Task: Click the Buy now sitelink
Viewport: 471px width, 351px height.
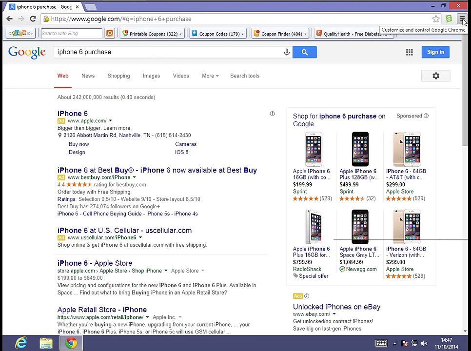Action: pyautogui.click(x=78, y=144)
